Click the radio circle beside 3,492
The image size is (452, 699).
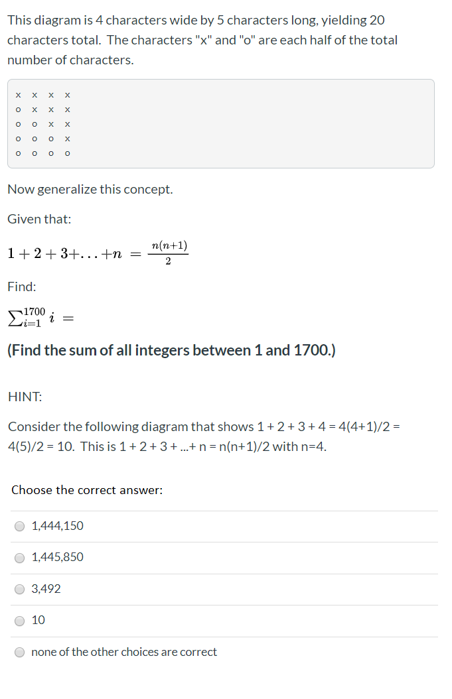tap(19, 589)
